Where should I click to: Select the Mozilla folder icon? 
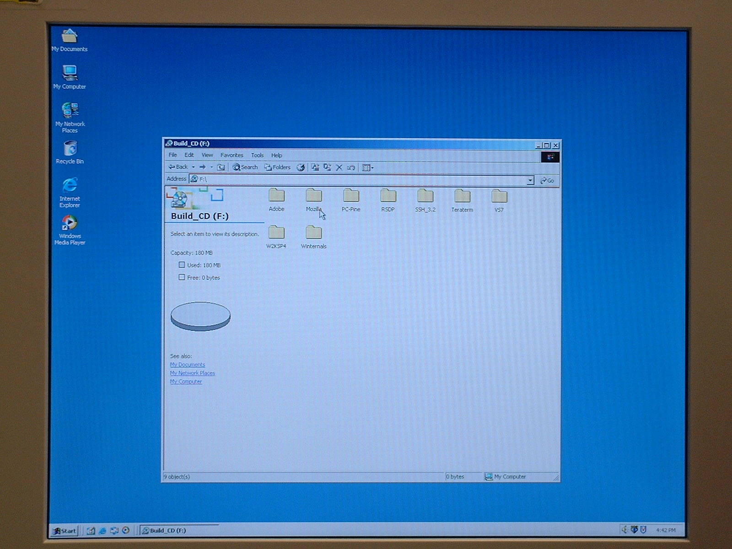(x=314, y=196)
